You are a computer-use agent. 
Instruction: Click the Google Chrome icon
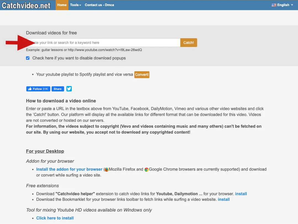point(146,169)
